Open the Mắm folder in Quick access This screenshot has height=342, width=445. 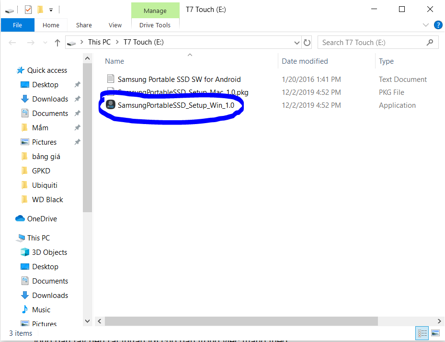(x=40, y=128)
